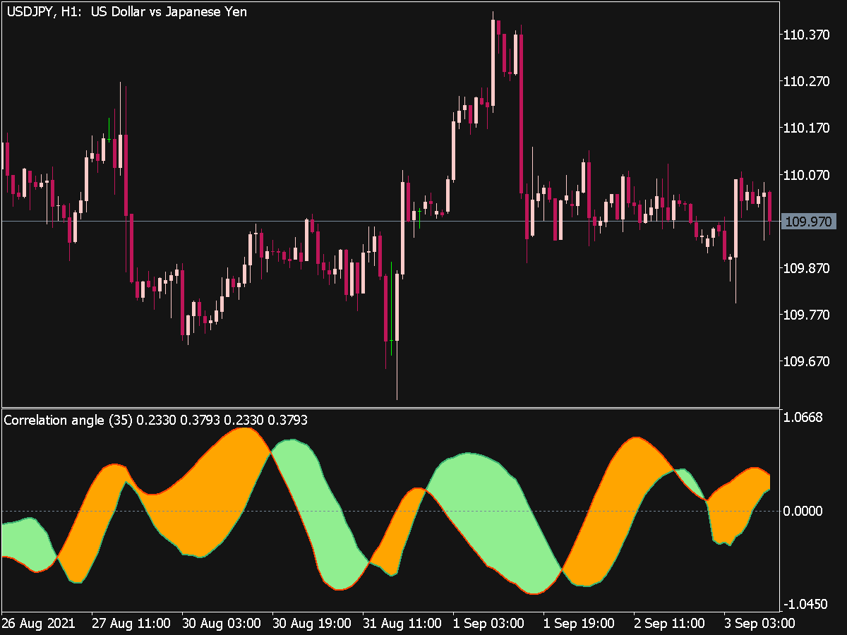Select the 31 Aug 11:00 time label
The height and width of the screenshot is (635, 847).
pos(402,624)
